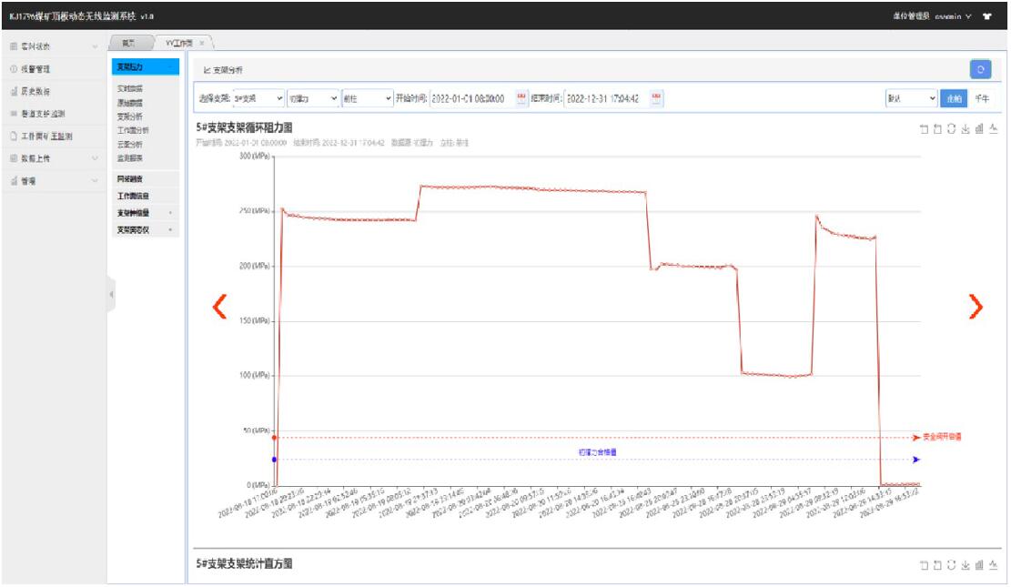This screenshot has width=1011, height=587.
Task: Click the chart save-as-image download icon
Action: click(x=966, y=129)
